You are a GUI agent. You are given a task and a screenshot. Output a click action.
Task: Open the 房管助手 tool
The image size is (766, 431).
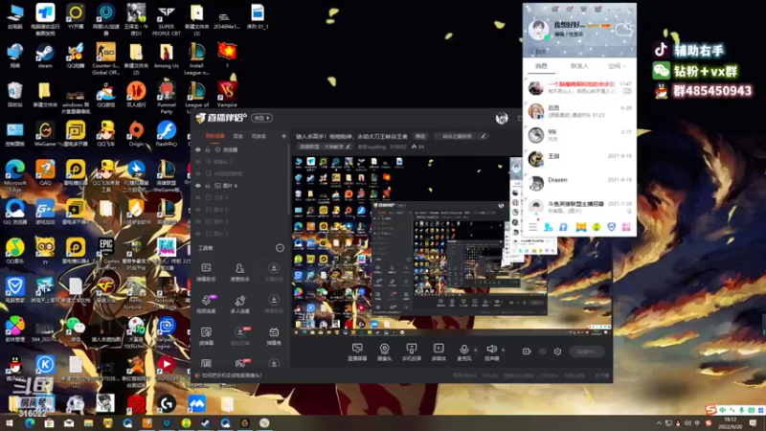(240, 272)
